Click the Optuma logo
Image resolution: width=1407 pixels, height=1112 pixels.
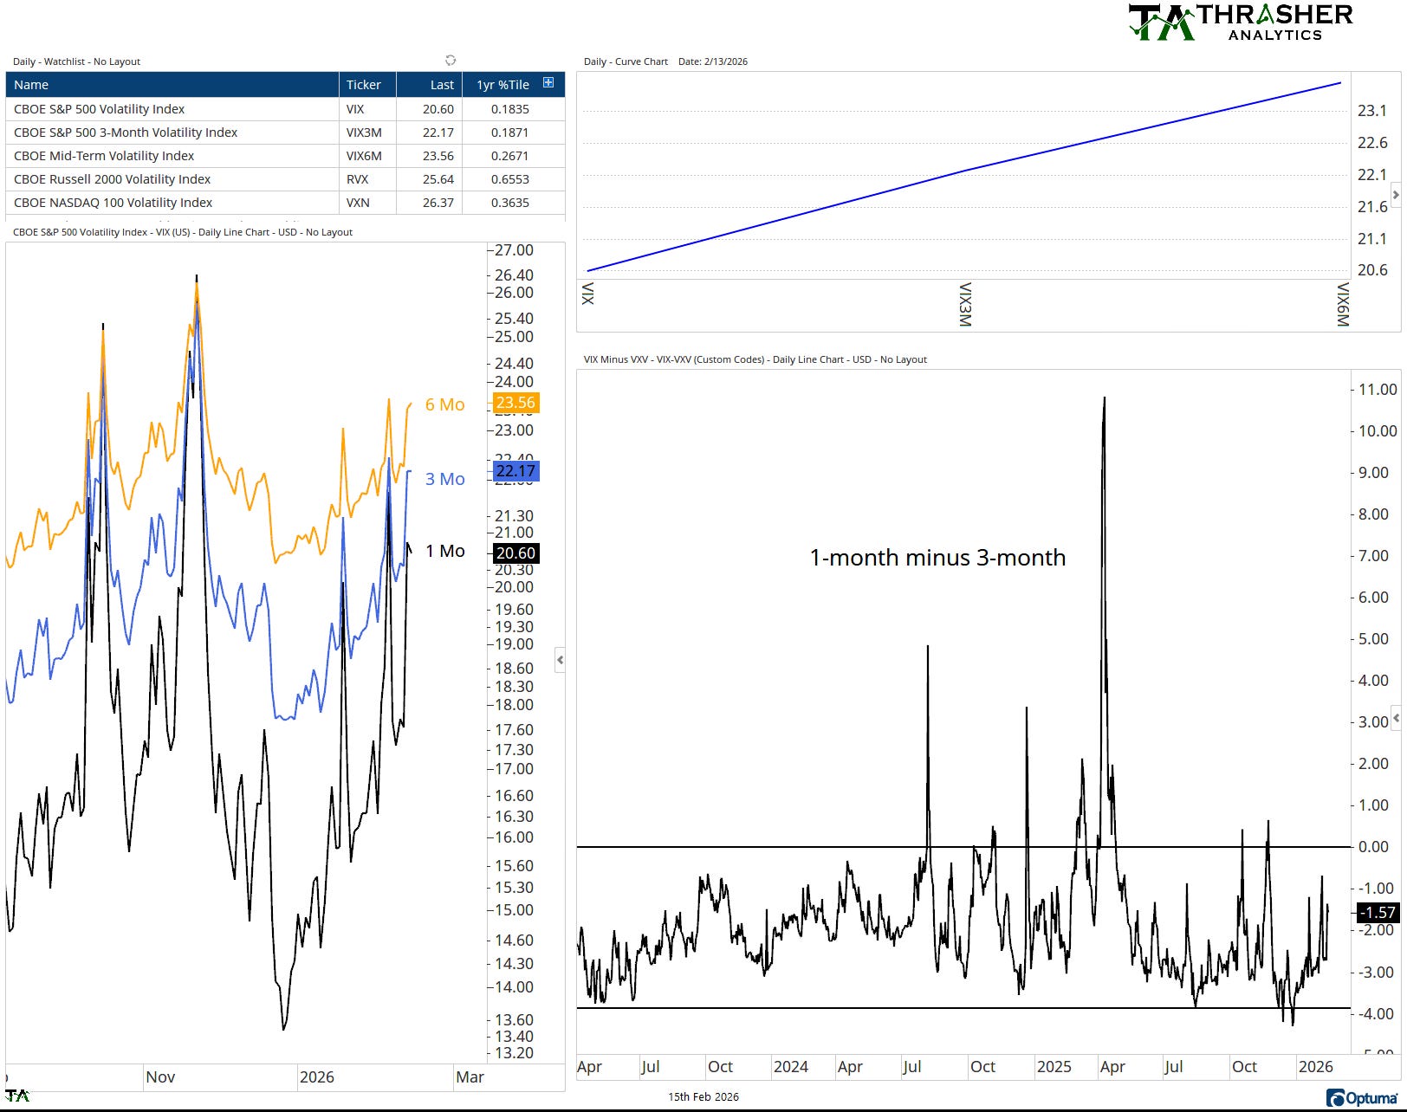pyautogui.click(x=1362, y=1098)
